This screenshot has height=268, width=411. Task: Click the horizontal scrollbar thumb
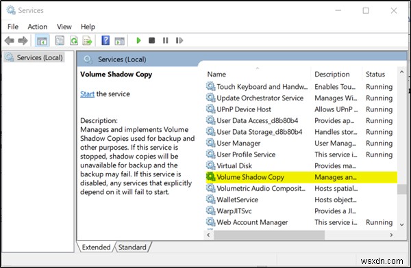tap(269, 234)
